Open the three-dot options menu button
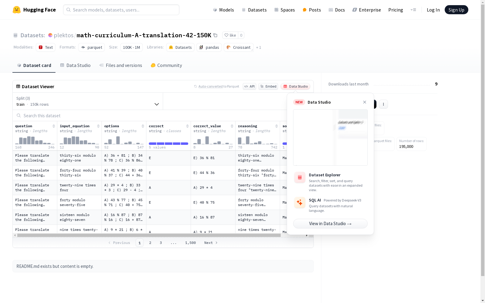 (383, 104)
